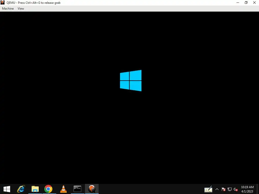Open Google Chrome from the taskbar
Viewport: 259px width, 194px height.
pyautogui.click(x=48, y=189)
